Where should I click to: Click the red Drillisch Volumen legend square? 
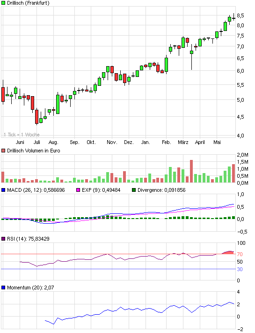click(3, 151)
